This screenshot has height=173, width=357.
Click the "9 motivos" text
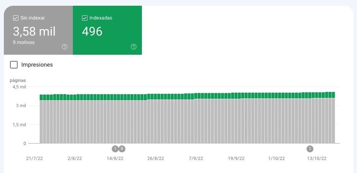point(23,42)
